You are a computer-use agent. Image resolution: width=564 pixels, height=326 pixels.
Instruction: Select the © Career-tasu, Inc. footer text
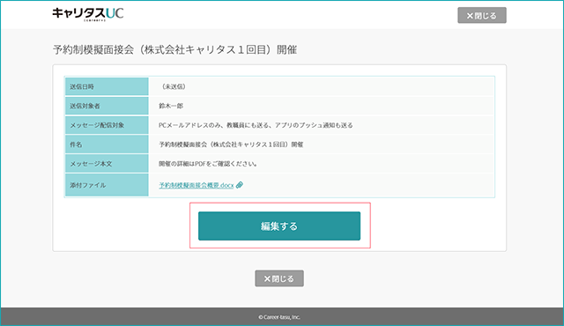click(279, 317)
